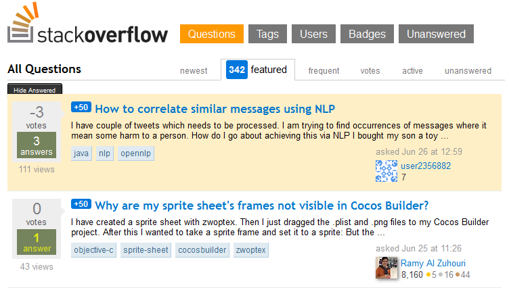The height and width of the screenshot is (290, 509).
Task: Click the +50 bounty badge on NLP question
Action: [81, 107]
